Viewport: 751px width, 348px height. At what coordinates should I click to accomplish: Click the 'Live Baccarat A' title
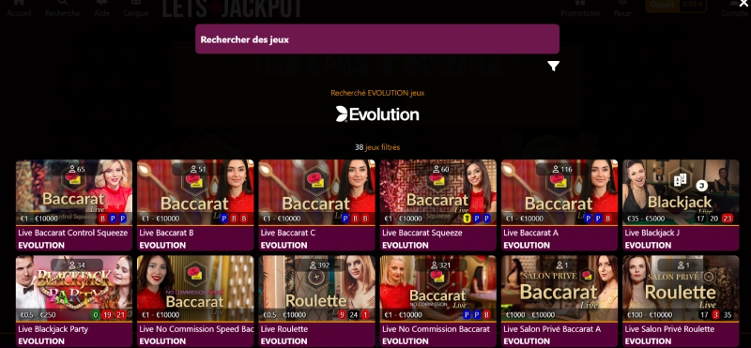point(530,234)
